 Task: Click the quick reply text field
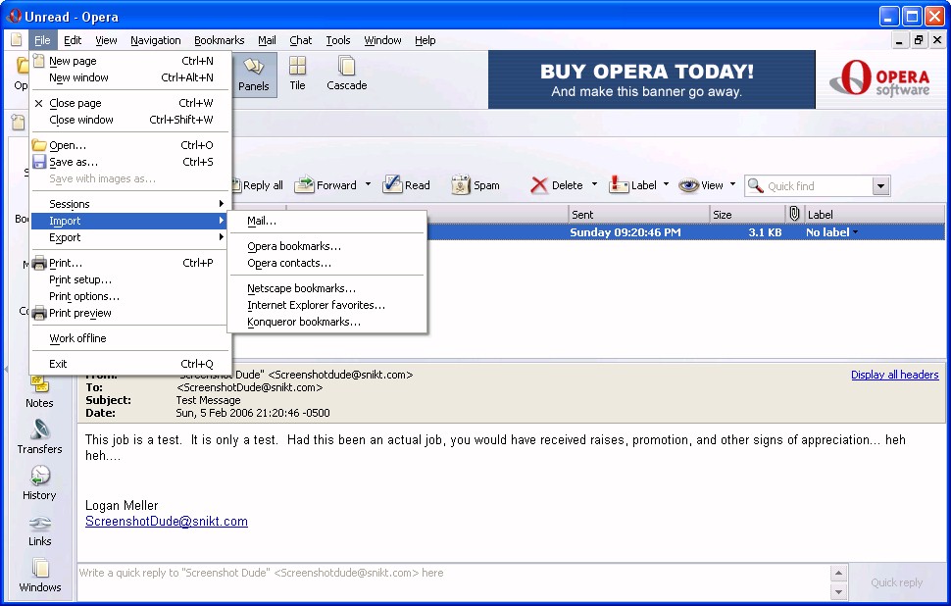point(451,573)
